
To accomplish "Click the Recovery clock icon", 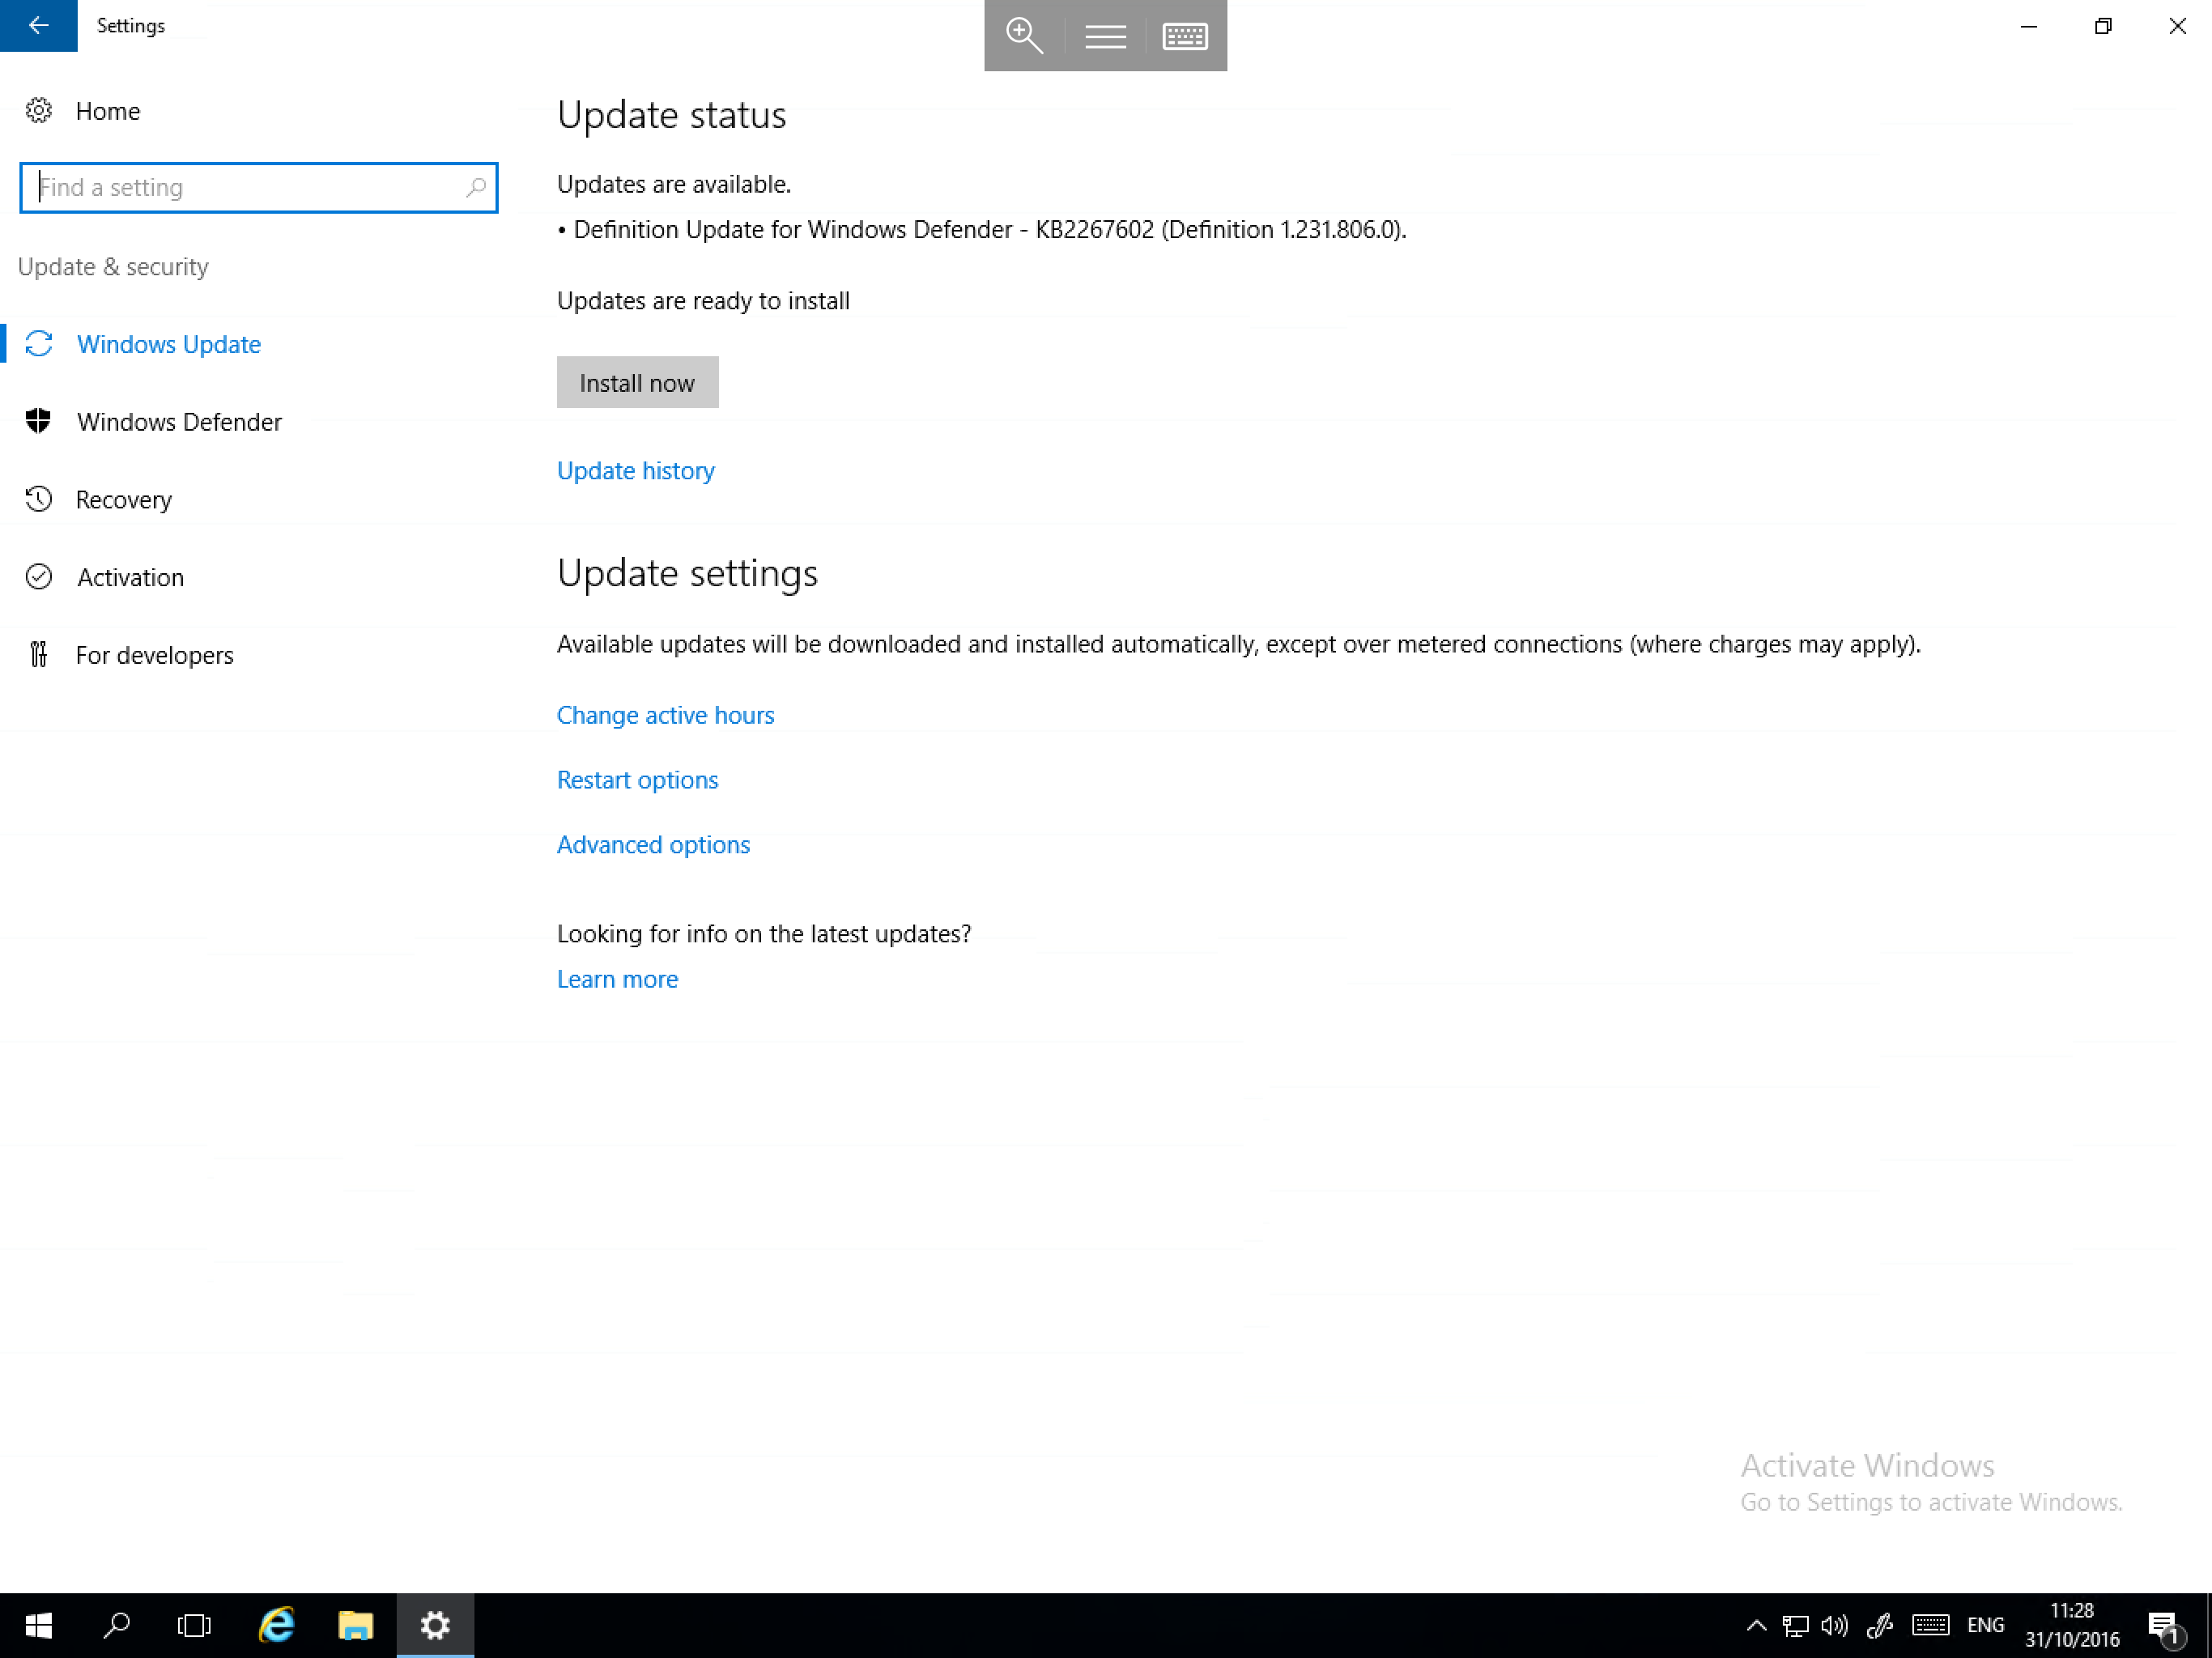I will (39, 499).
